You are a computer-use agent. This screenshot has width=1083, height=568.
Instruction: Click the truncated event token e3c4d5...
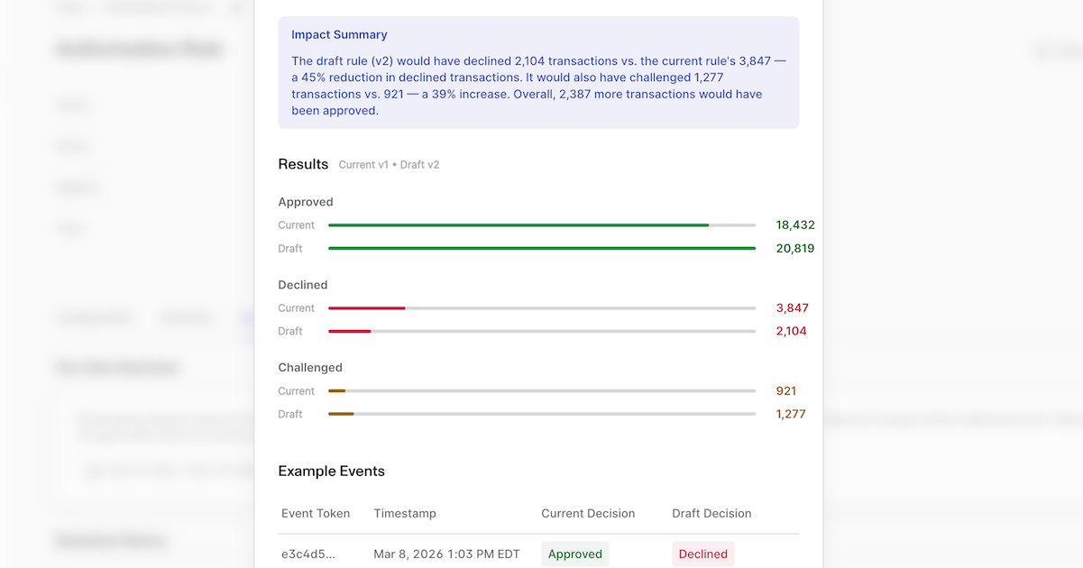coord(307,554)
